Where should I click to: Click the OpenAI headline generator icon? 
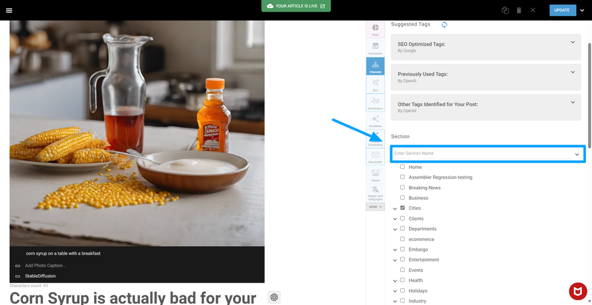(274, 297)
